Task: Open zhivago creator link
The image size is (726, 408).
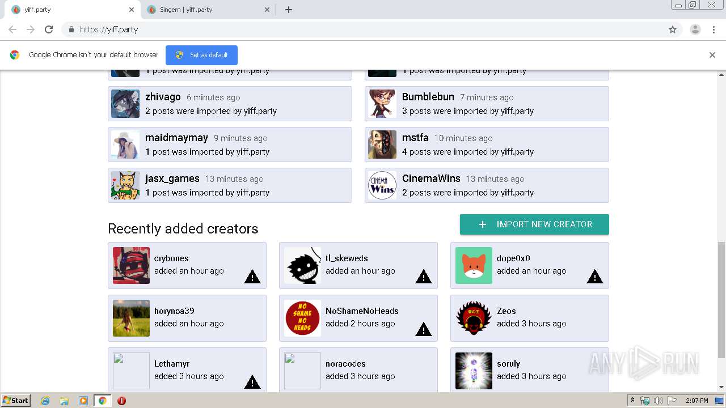Action: [x=163, y=97]
